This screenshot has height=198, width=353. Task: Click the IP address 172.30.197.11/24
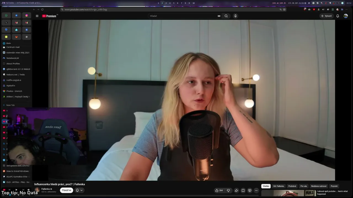[x=296, y=3]
